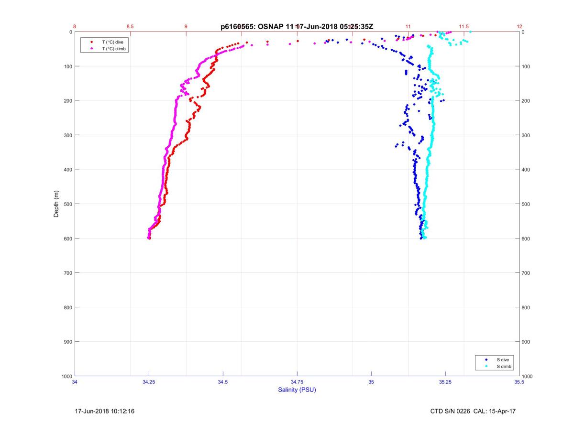Click the salinity tick label 34.75
The width and height of the screenshot is (574, 423).
click(x=297, y=382)
